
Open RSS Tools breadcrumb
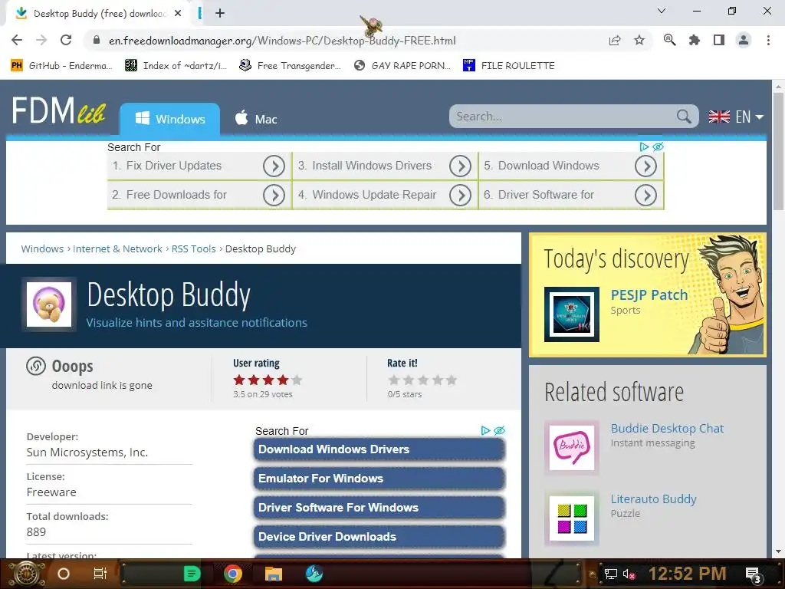click(x=193, y=249)
